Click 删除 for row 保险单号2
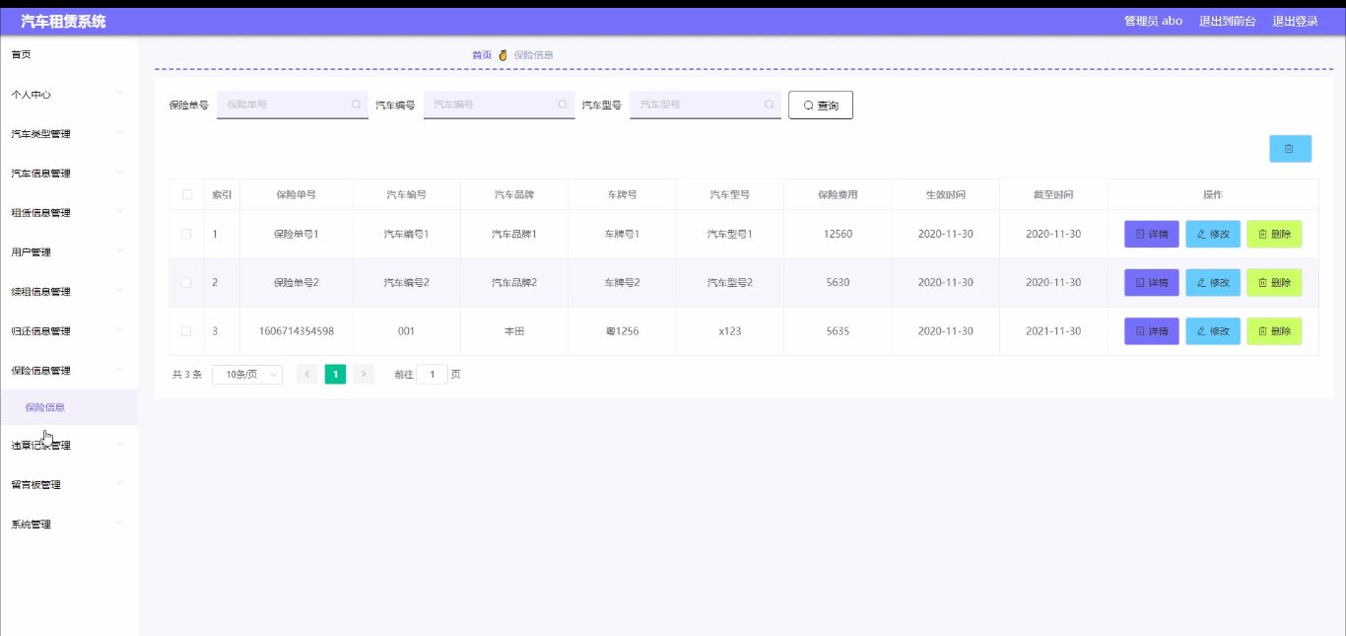Image resolution: width=1346 pixels, height=636 pixels. [1274, 283]
